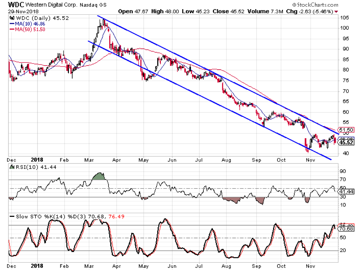Click the Oct label under the price chart
The width and height of the screenshot is (357, 270).
tap(281, 160)
